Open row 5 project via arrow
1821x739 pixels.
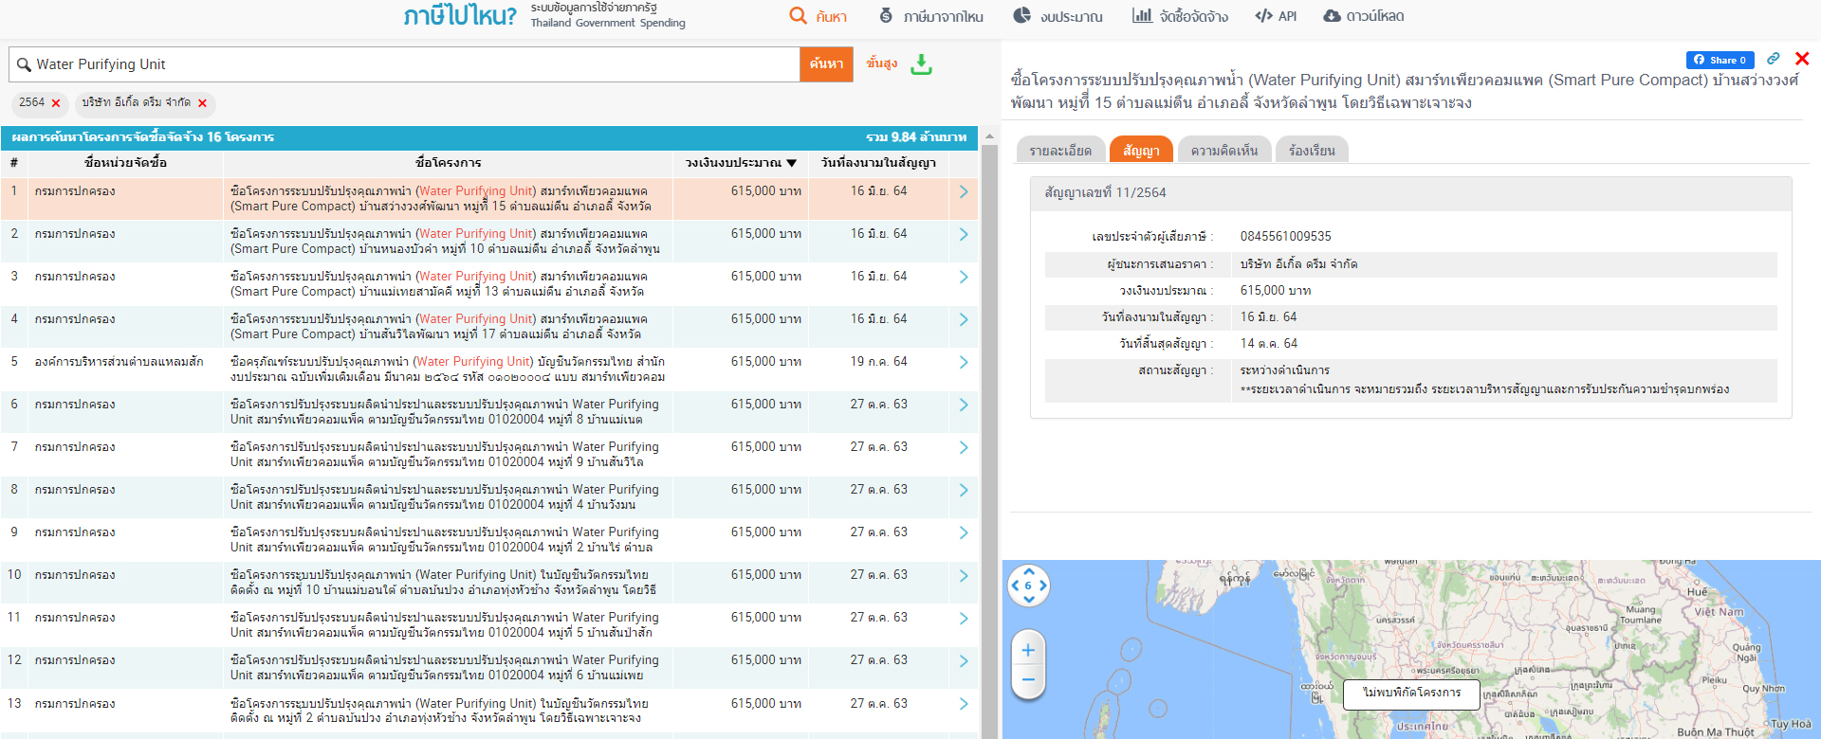point(963,362)
